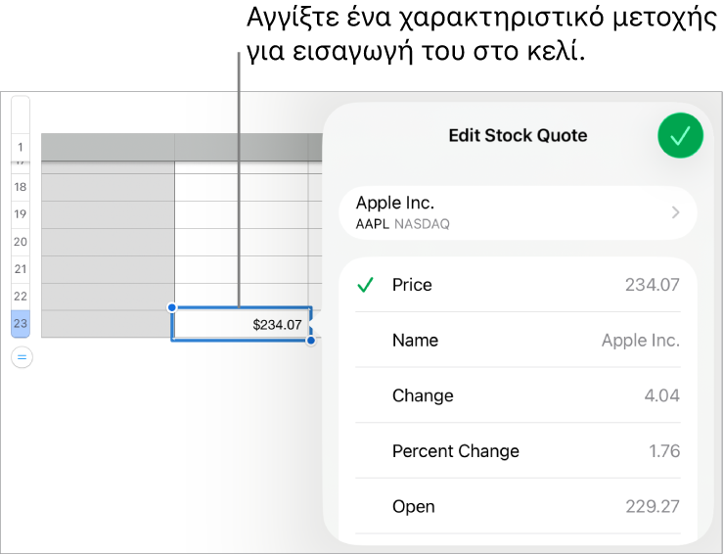Image resolution: width=724 pixels, height=554 pixels.
Task: Open Apple Inc. stock selection chevron
Action: tap(675, 212)
